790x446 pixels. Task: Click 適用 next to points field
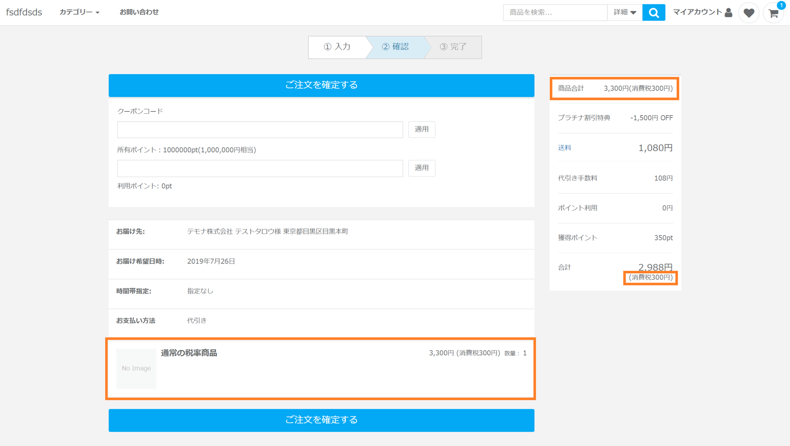422,168
